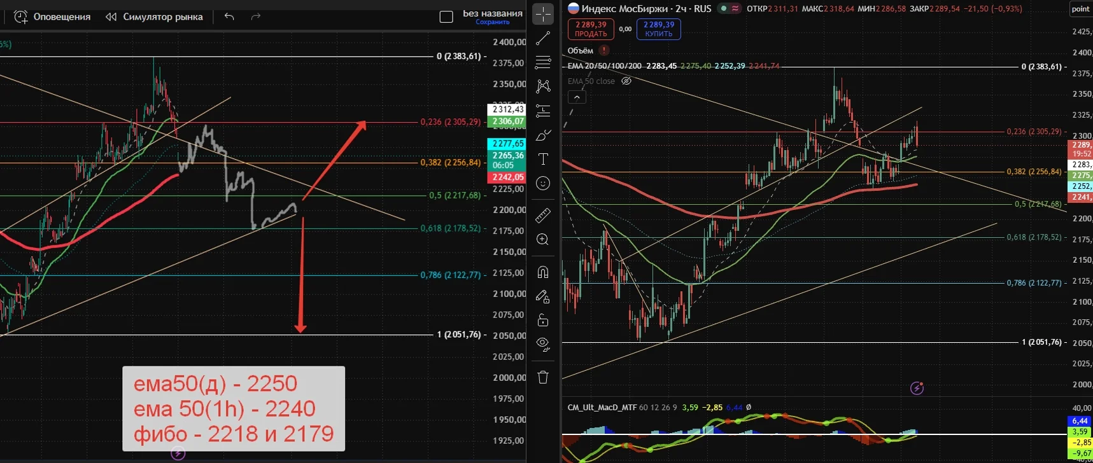Viewport: 1093px width, 463px height.
Task: Click the white 2 312,43 price label
Action: (507, 109)
